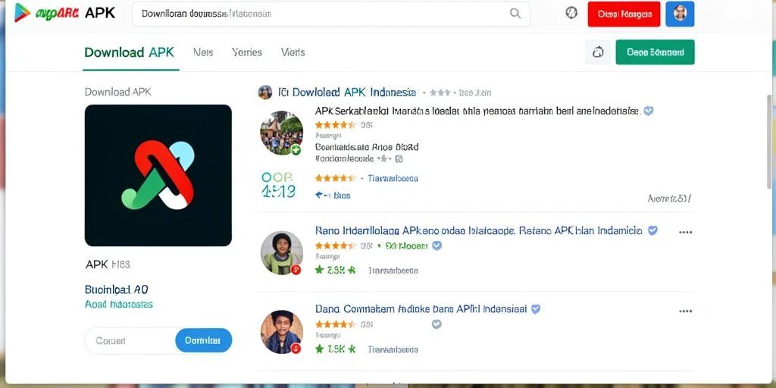This screenshot has height=388, width=776.
Task: Click the green Aoad hidorestes link
Action: (119, 305)
